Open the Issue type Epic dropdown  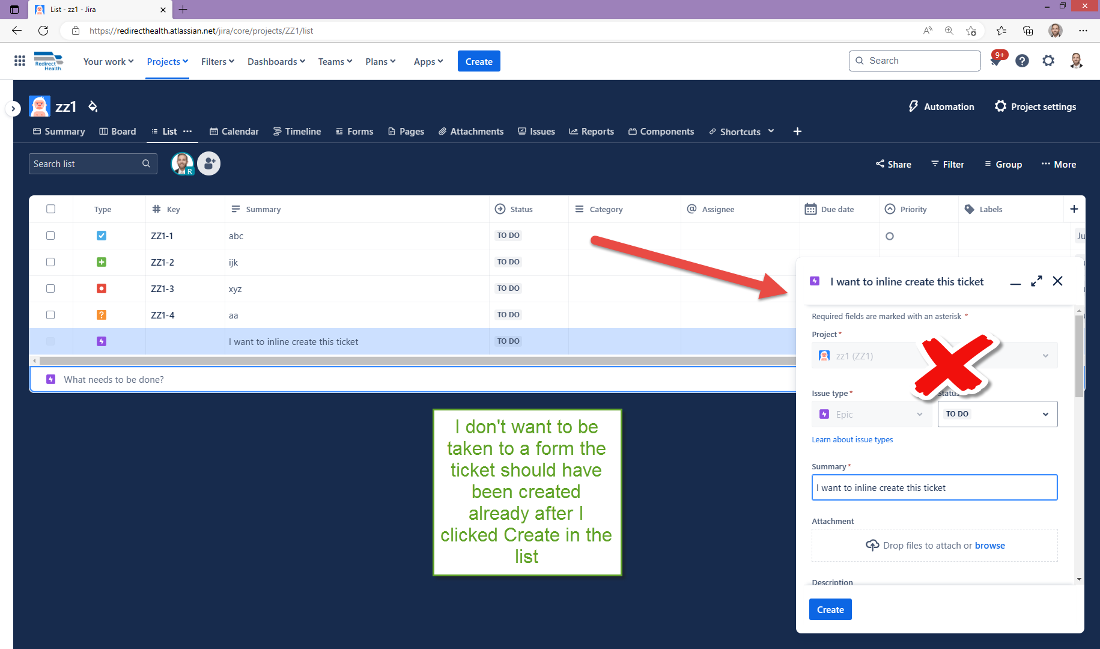pyautogui.click(x=871, y=414)
